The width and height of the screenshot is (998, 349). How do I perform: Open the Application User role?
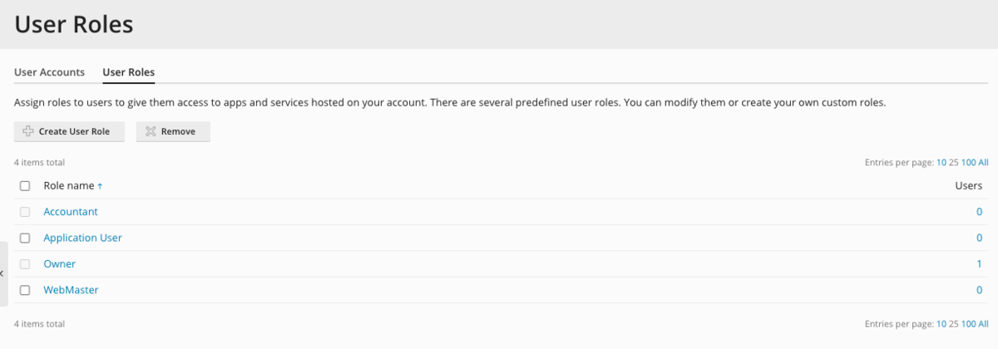(x=82, y=238)
